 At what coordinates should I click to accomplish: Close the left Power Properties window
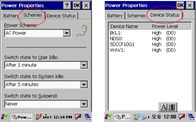pyautogui.click(x=86, y=5)
